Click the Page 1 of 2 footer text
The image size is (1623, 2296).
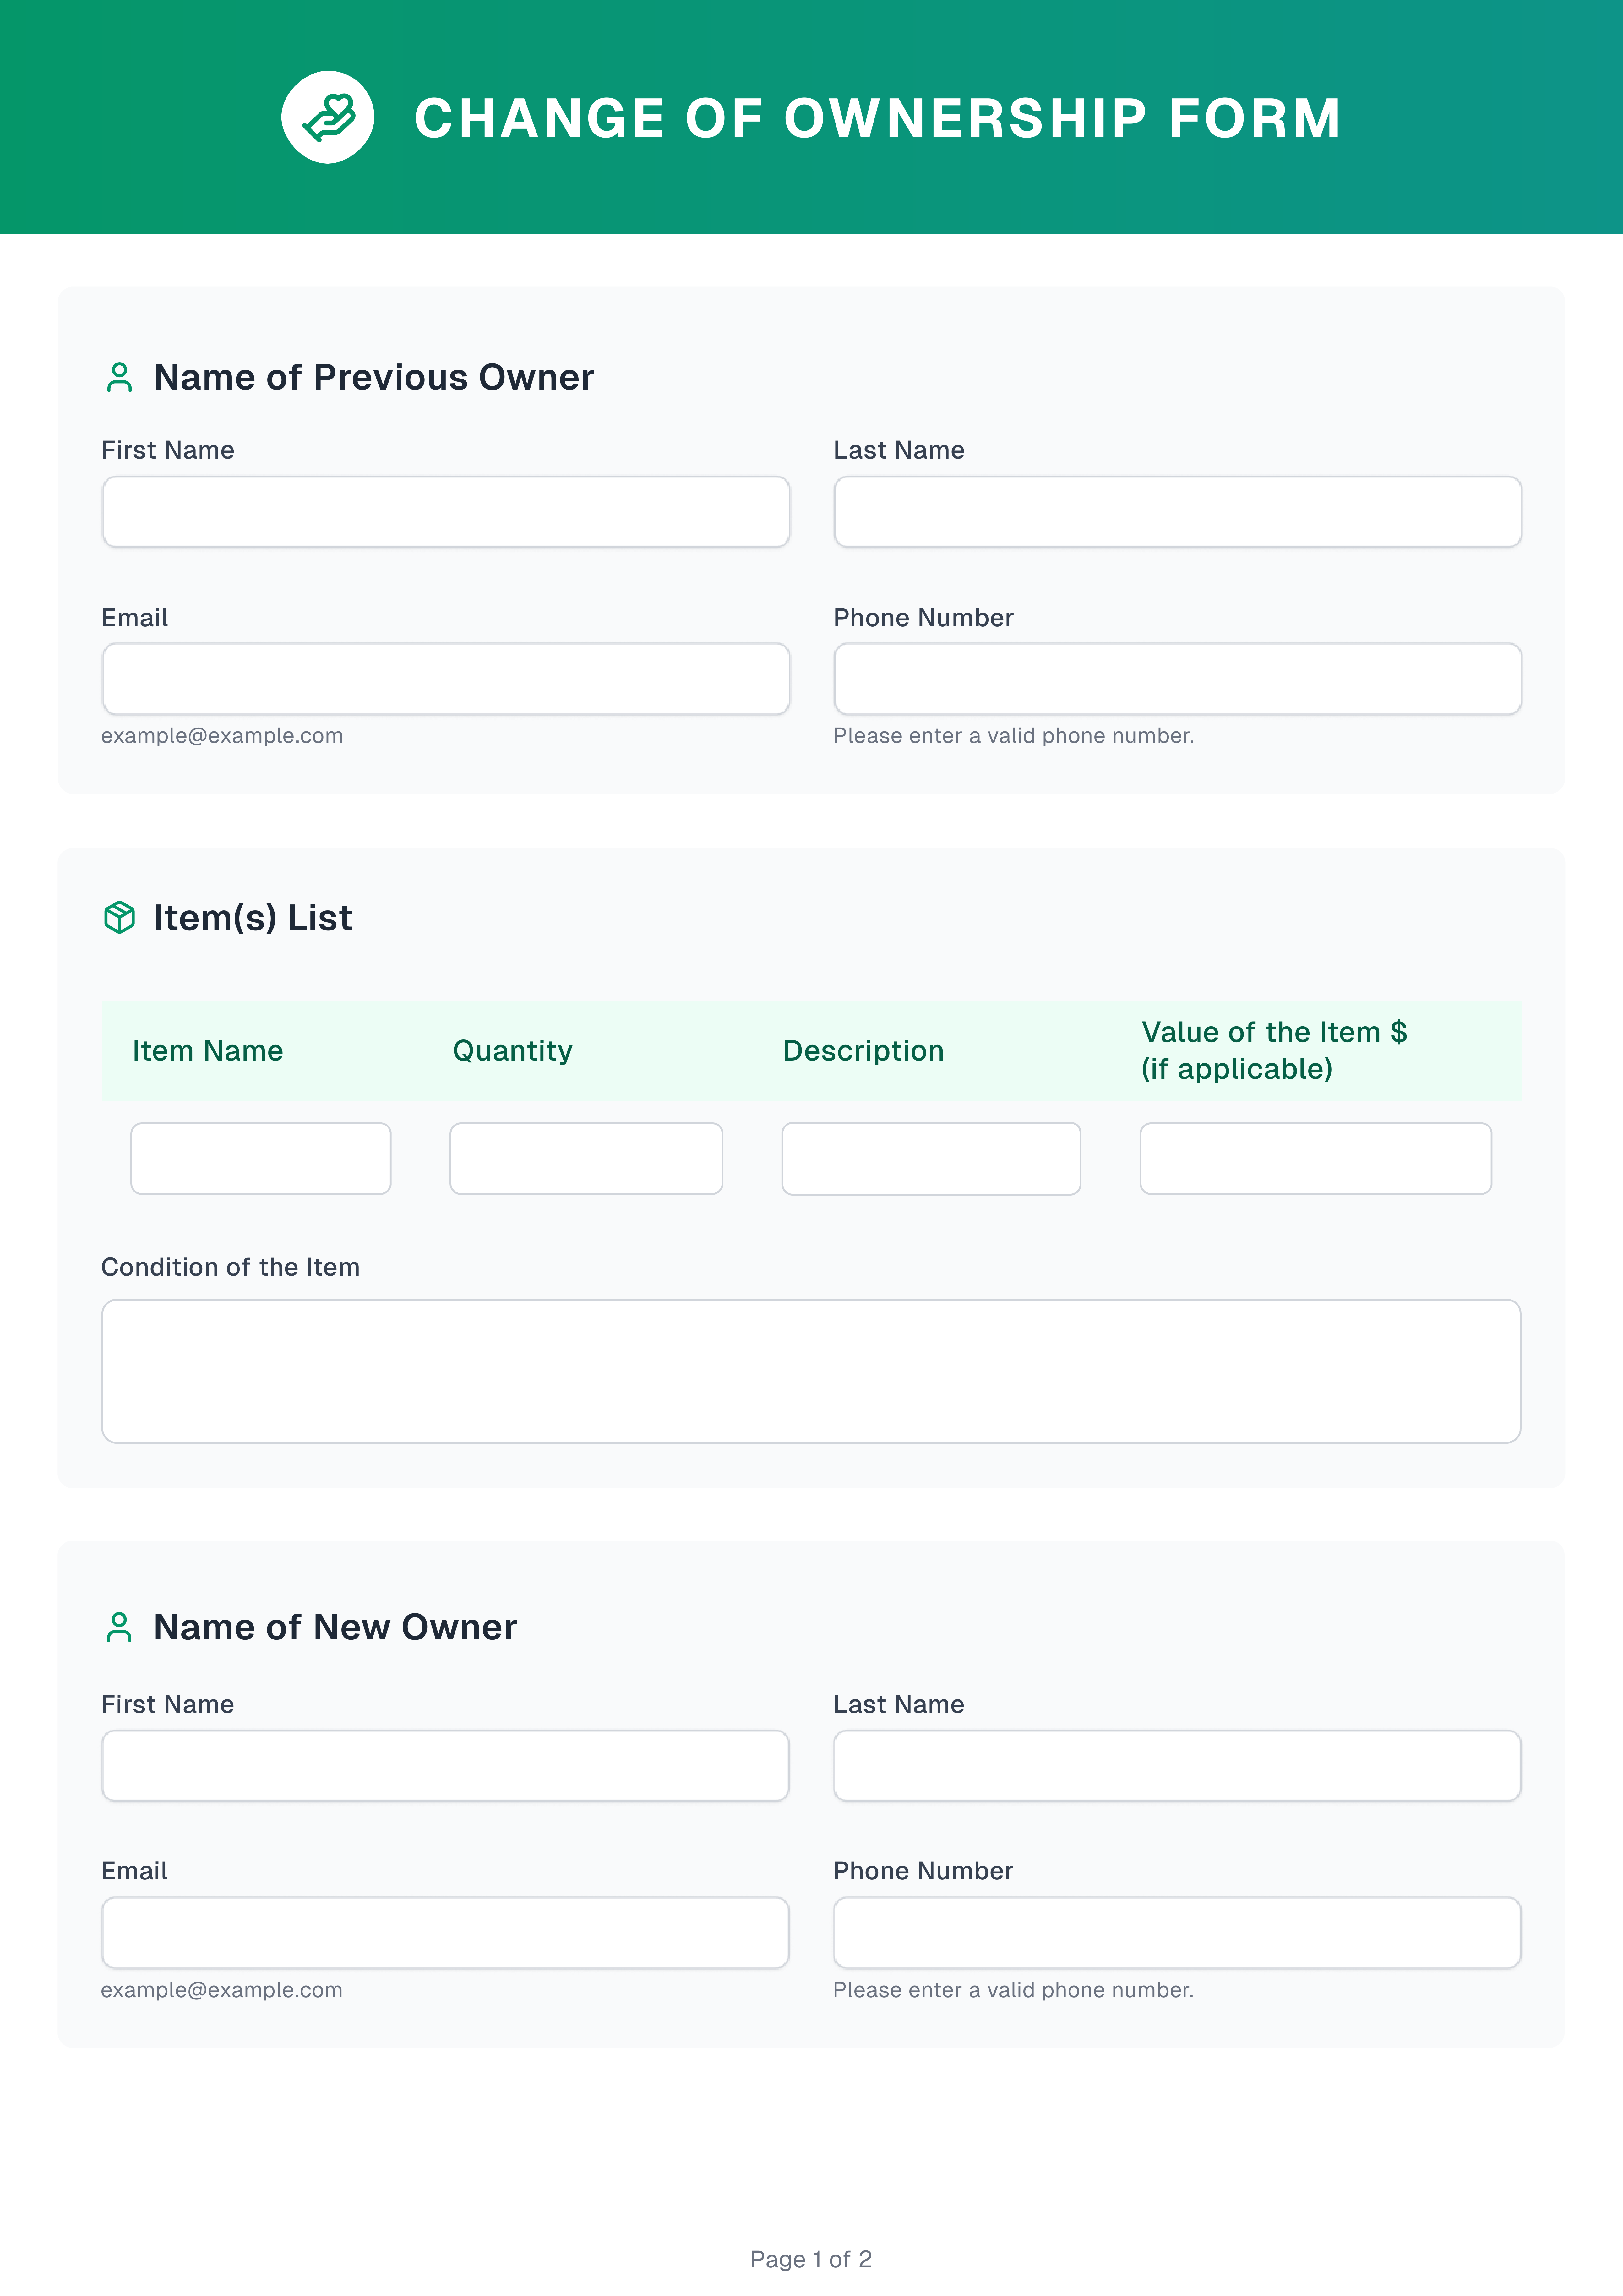811,2259
